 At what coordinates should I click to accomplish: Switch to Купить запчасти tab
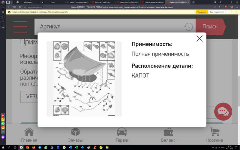(153, 2)
